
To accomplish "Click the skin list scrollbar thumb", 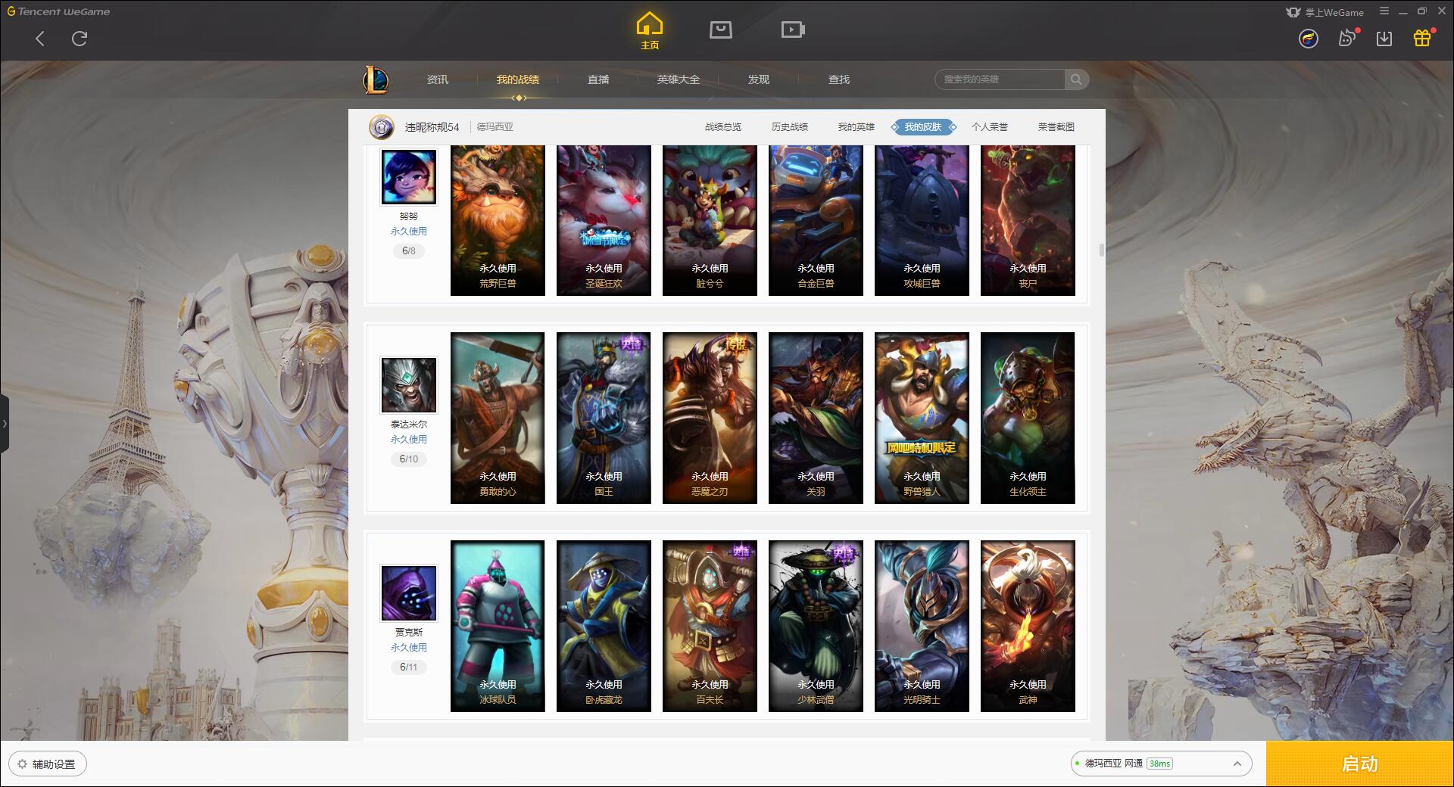I will point(1101,250).
